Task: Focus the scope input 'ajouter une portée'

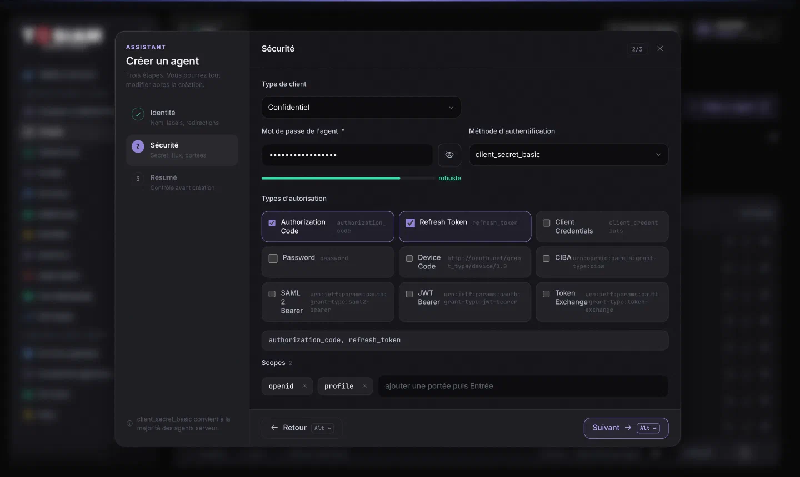Action: 523,386
